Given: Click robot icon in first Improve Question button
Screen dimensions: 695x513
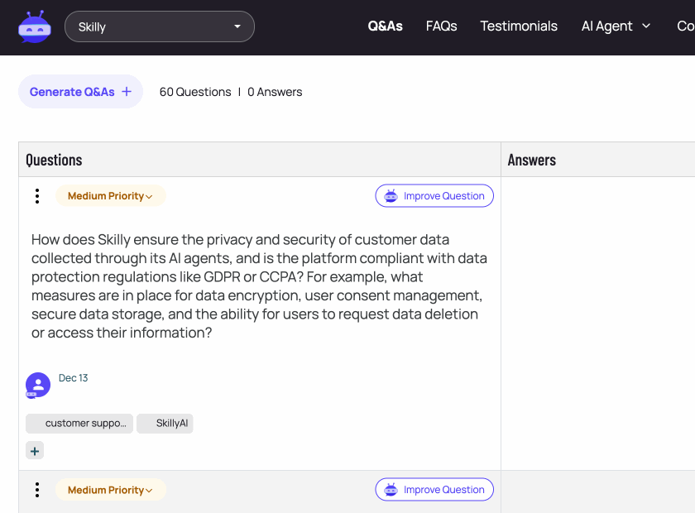Looking at the screenshot, I should point(391,196).
